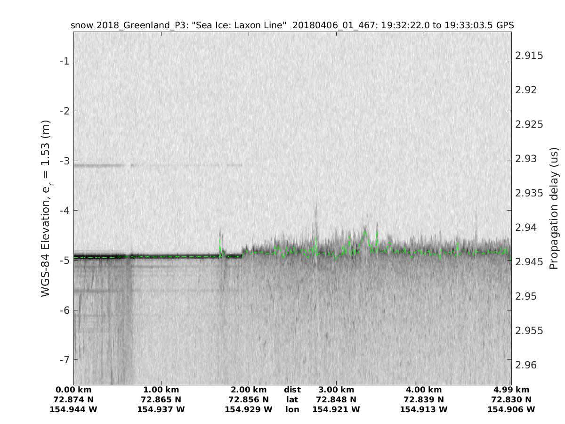Click the "2.00 km" distance label
The height and width of the screenshot is (424, 565).
pyautogui.click(x=249, y=390)
